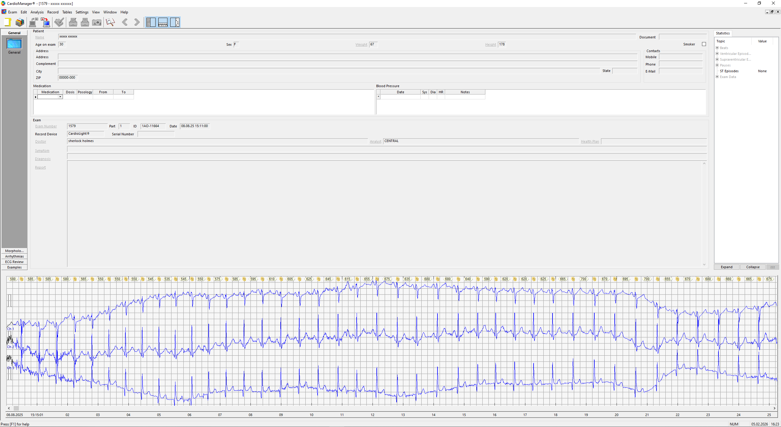Click the search book magnifier icon
This screenshot has width=781, height=427.
tap(110, 22)
